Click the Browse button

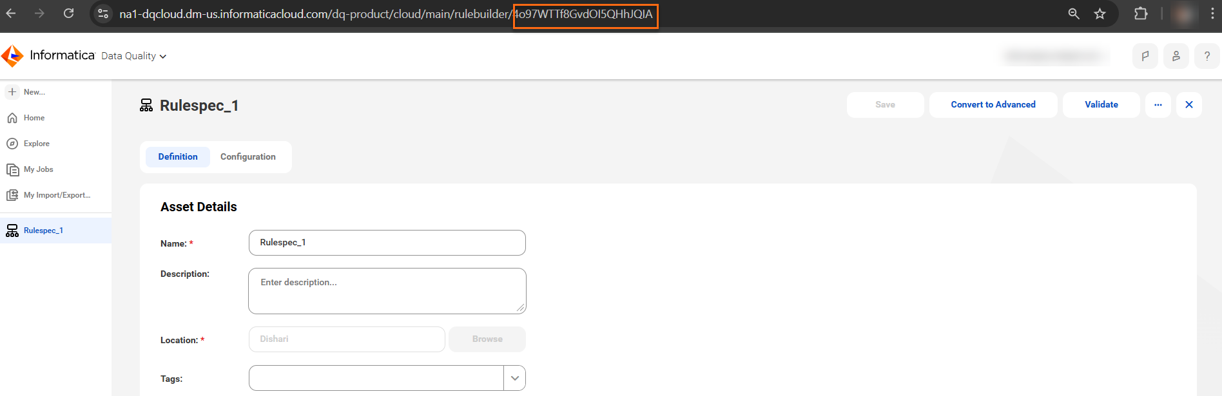pos(487,339)
